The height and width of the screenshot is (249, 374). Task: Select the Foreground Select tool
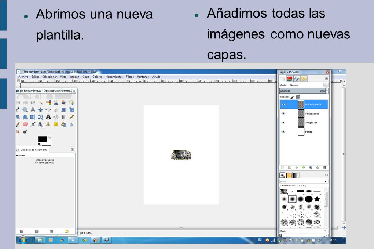click(x=64, y=103)
